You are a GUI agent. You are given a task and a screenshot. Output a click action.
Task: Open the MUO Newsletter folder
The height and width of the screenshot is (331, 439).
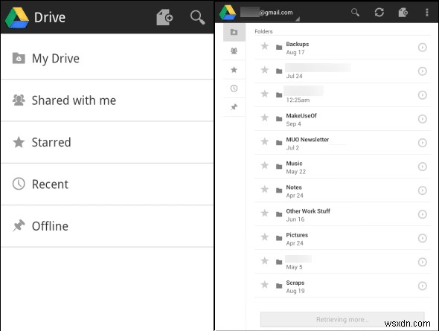(342, 143)
